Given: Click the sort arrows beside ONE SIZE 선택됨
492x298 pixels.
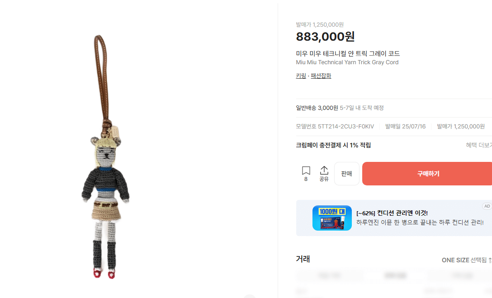Looking at the screenshot, I should (x=490, y=260).
